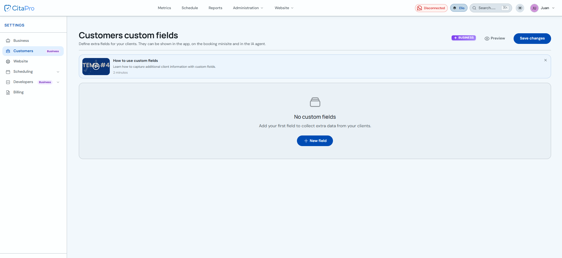The image size is (562, 258).
Task: Click the empty-state box icon
Action: pos(315,102)
